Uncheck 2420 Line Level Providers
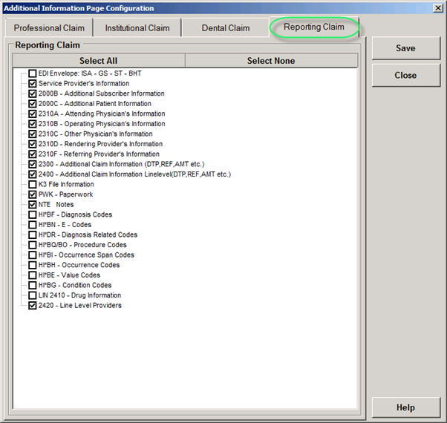 pos(33,305)
